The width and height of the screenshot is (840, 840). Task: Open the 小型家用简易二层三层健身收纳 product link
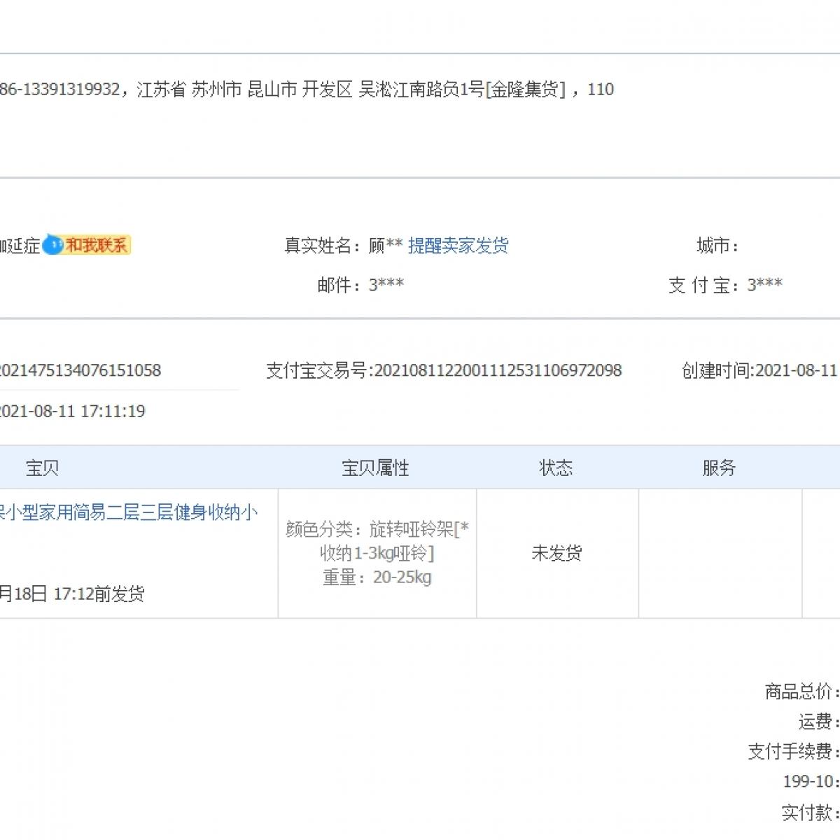[x=129, y=512]
